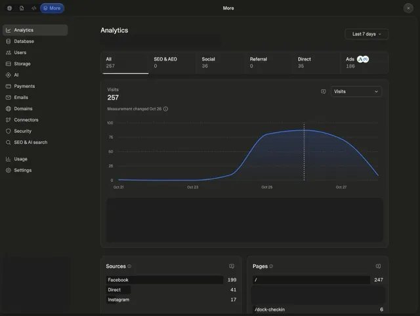420x316 pixels.
Task: Select the Ads traffic tab
Action: 365,63
